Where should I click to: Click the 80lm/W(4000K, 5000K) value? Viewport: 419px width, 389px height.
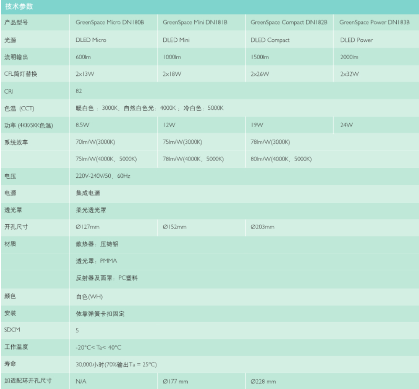(281, 159)
